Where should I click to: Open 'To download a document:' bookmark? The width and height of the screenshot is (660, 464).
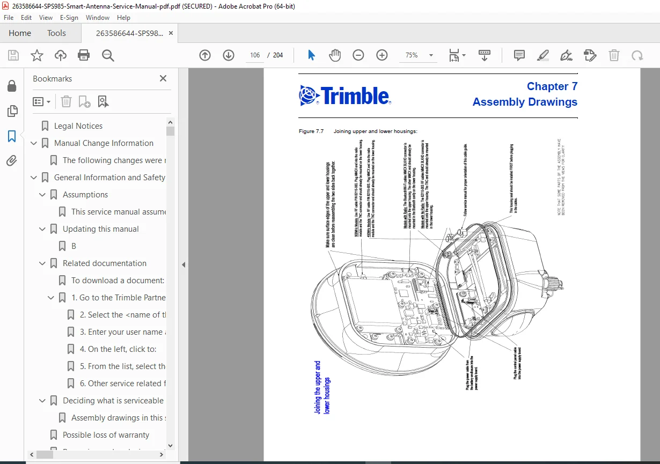[x=118, y=281]
